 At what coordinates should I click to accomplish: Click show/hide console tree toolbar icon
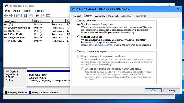(18, 16)
